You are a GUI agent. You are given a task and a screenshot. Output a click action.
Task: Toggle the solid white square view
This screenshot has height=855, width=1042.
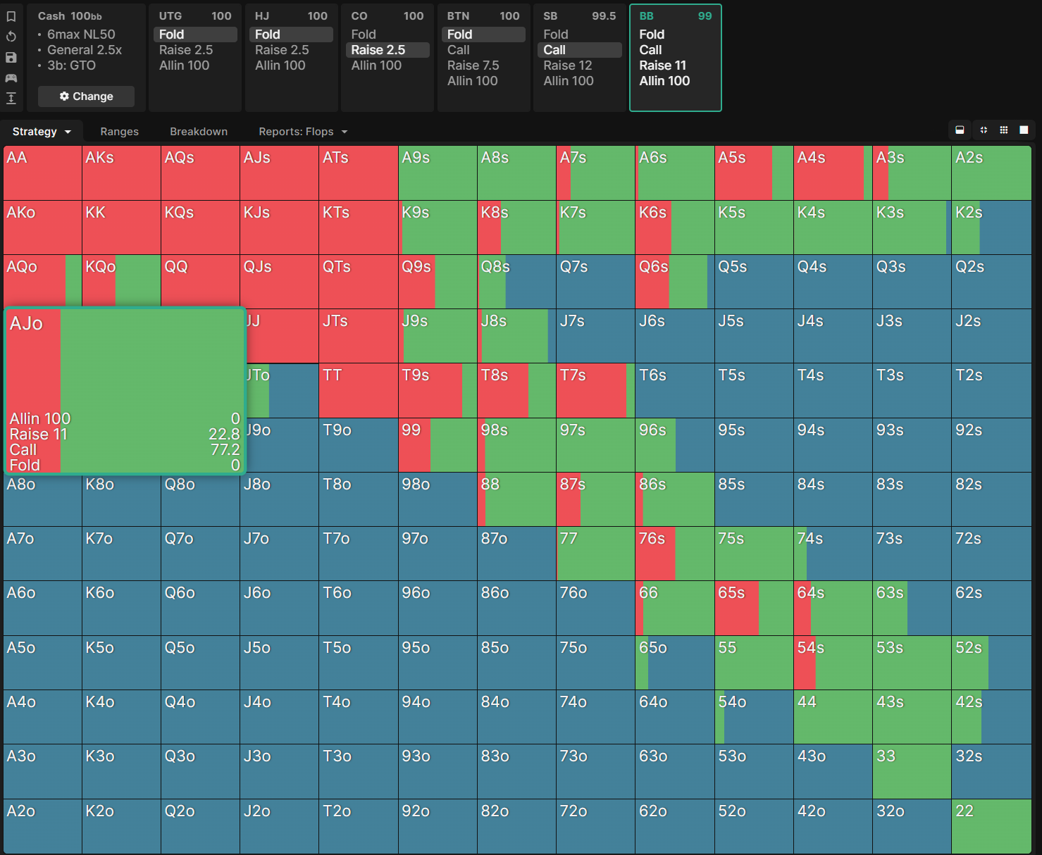1024,130
